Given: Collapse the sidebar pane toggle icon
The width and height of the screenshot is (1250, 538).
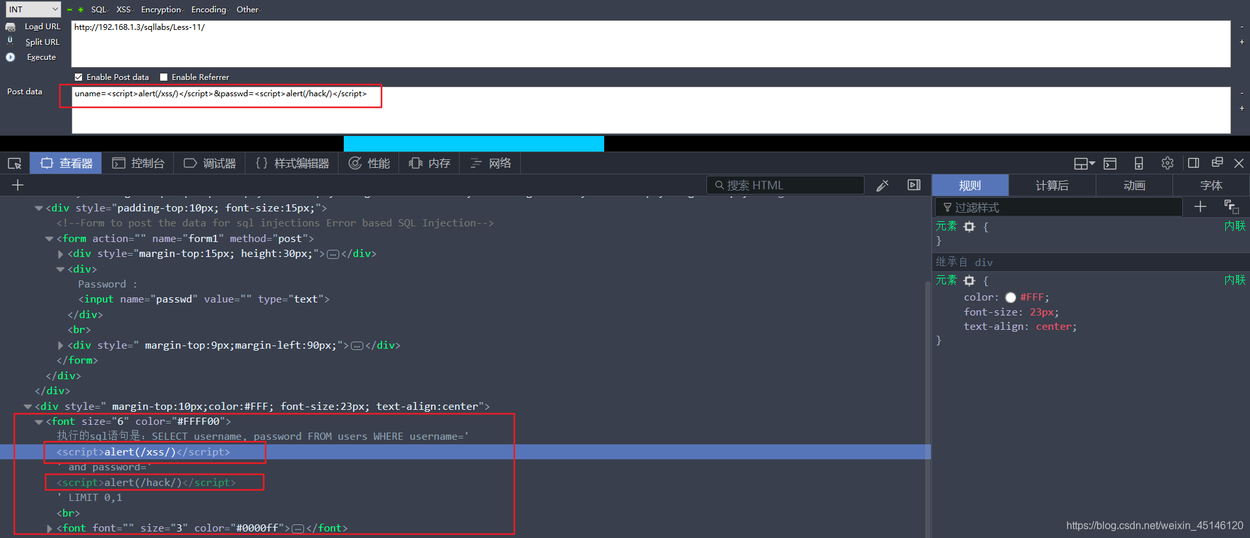Looking at the screenshot, I should pos(914,185).
